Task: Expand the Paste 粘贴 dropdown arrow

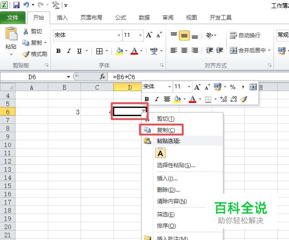Action: coord(11,54)
